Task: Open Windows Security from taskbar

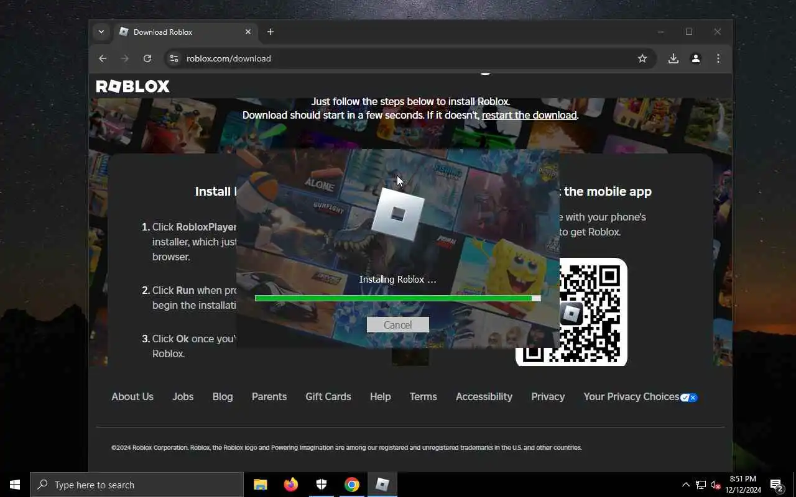Action: tap(322, 485)
